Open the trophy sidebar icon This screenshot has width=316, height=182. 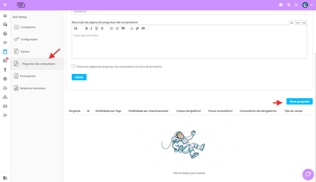pos(5,70)
